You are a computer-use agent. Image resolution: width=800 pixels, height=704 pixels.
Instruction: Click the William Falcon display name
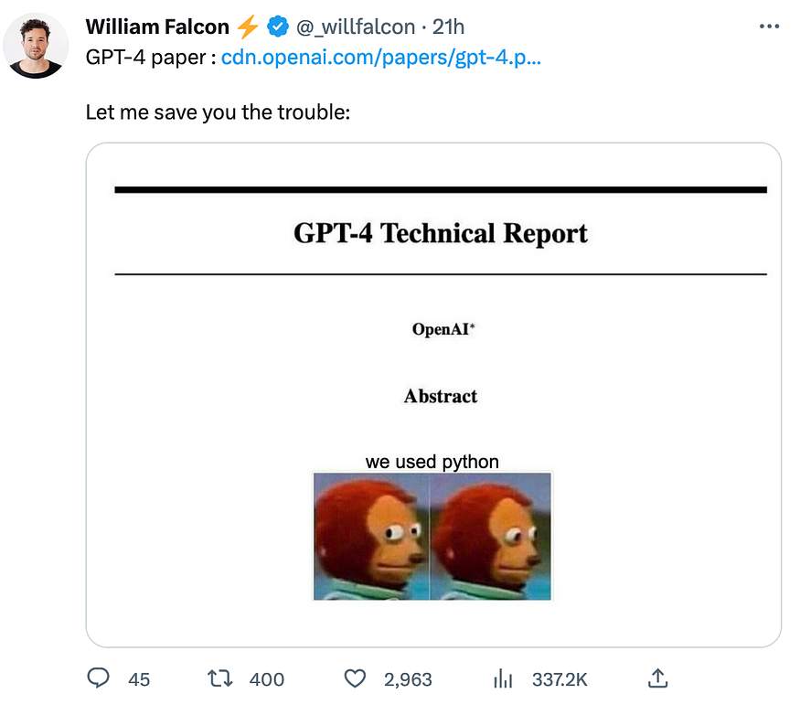pos(157,27)
